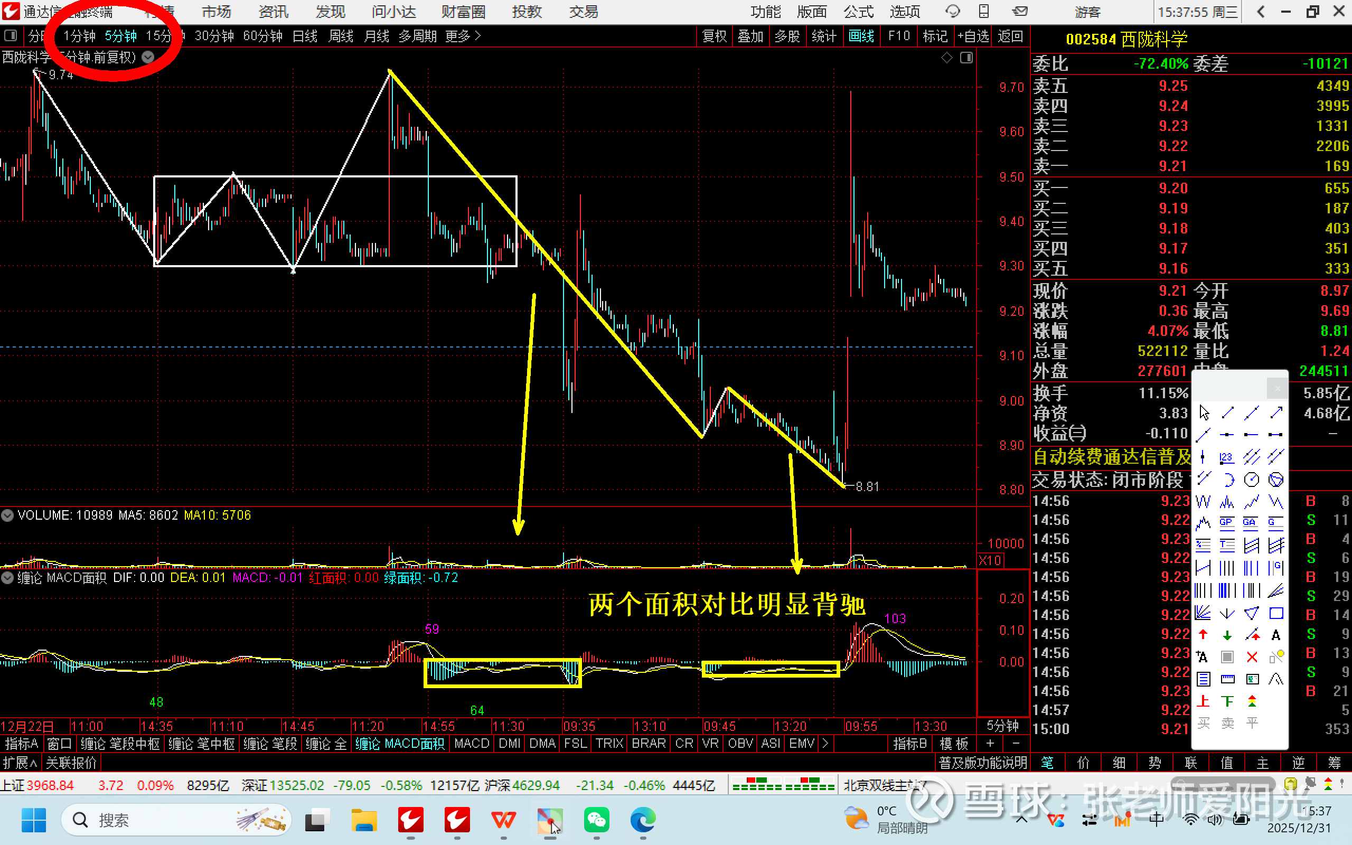
Task: Select the green down arrow marker tool
Action: tap(1227, 635)
